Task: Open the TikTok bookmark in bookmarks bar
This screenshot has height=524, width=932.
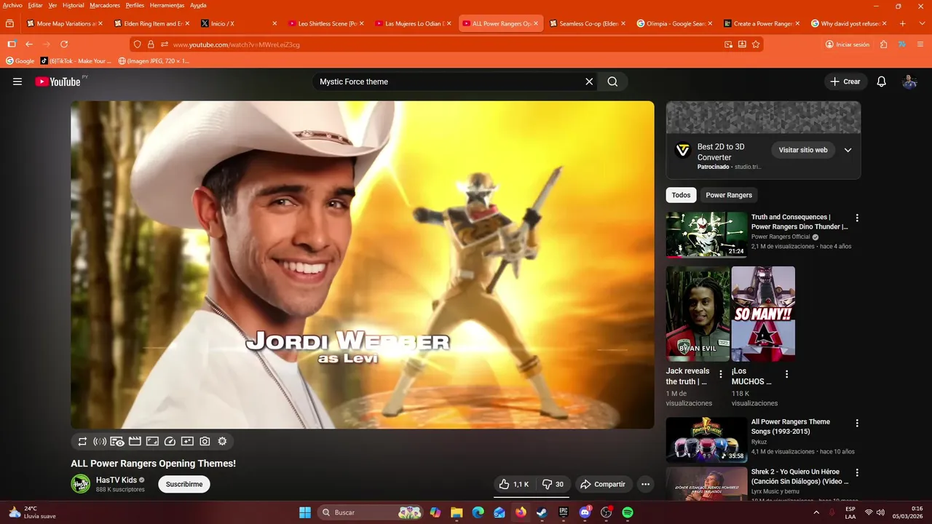Action: (x=76, y=61)
